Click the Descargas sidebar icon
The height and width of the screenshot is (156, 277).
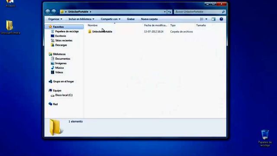52,45
